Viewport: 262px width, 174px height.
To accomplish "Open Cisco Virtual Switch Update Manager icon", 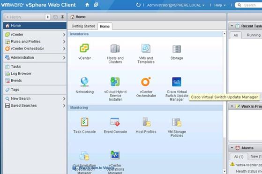I will pyautogui.click(x=177, y=82).
